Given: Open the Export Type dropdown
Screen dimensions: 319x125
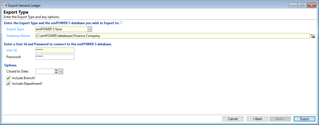Looking at the screenshot, I should pyautogui.click(x=90, y=29).
